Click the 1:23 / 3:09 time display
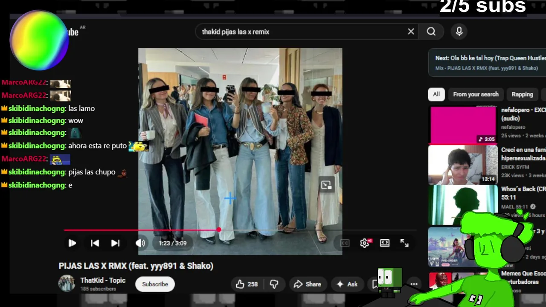 [172, 243]
